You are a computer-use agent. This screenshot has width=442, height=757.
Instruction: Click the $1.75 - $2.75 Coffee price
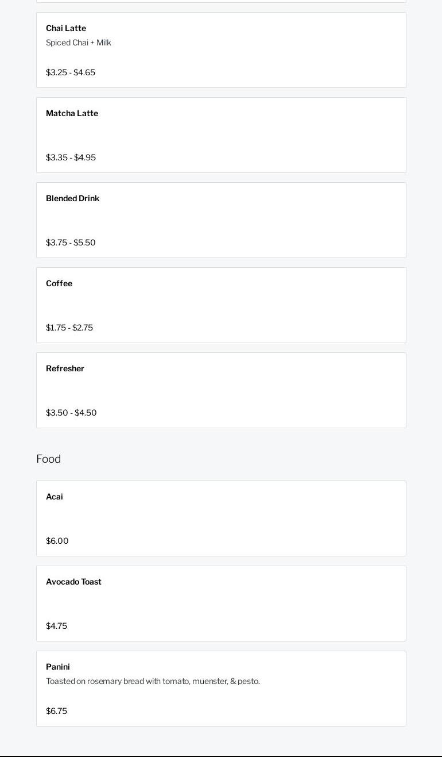[69, 328]
